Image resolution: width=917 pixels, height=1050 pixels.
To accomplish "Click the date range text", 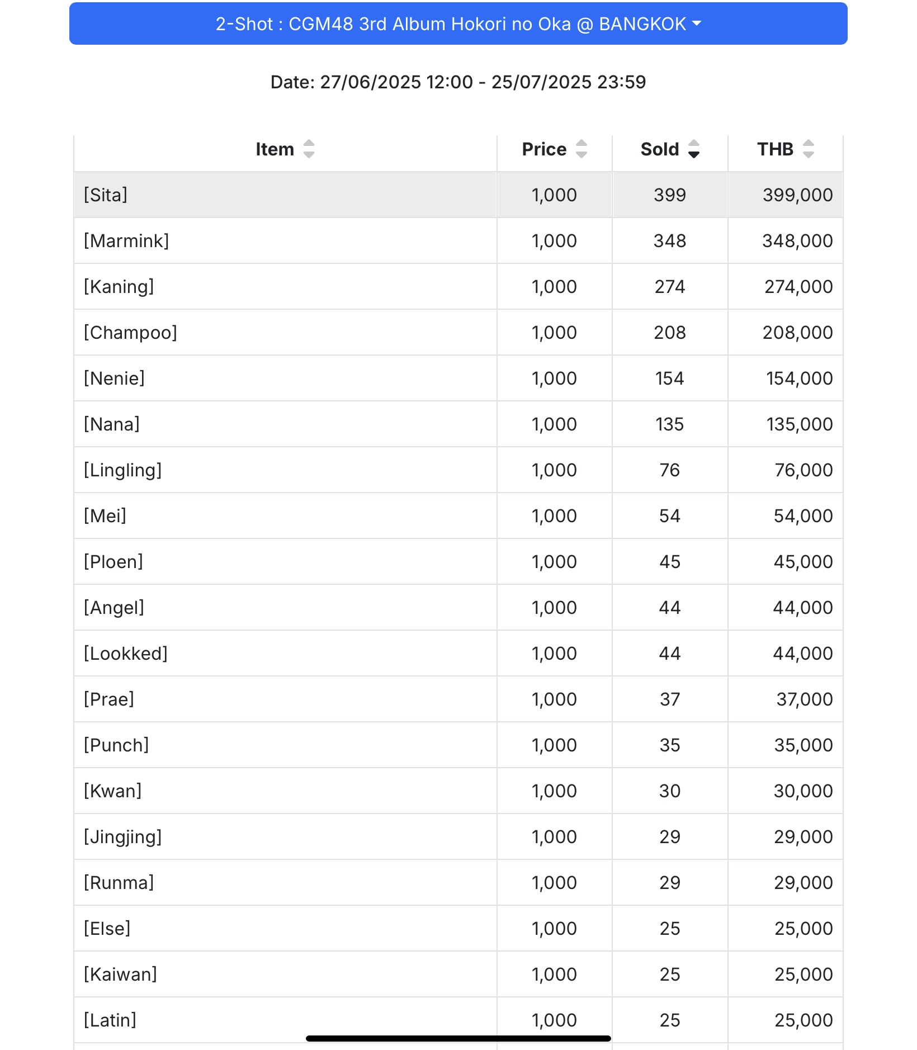I will coord(458,82).
